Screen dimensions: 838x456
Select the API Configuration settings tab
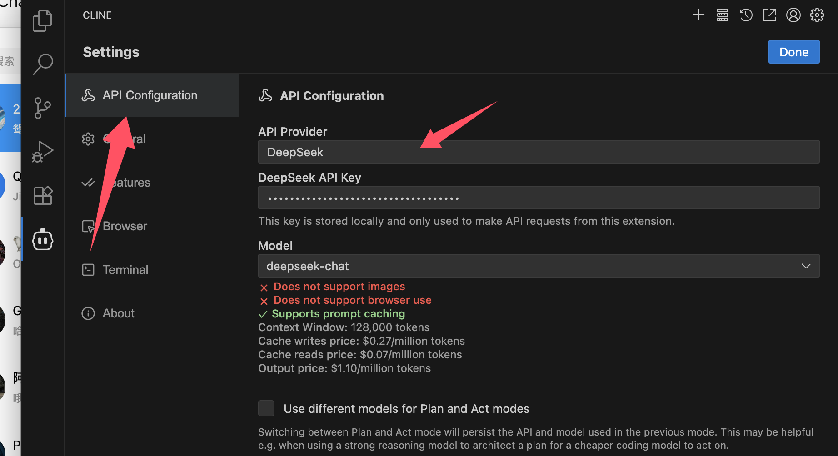[x=152, y=95]
